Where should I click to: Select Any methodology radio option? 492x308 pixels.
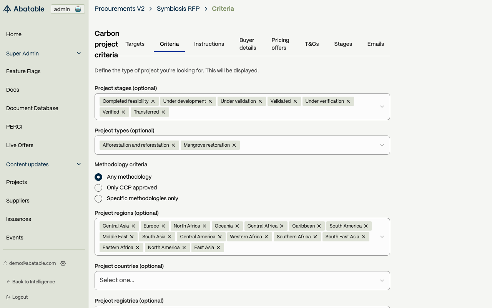98,177
